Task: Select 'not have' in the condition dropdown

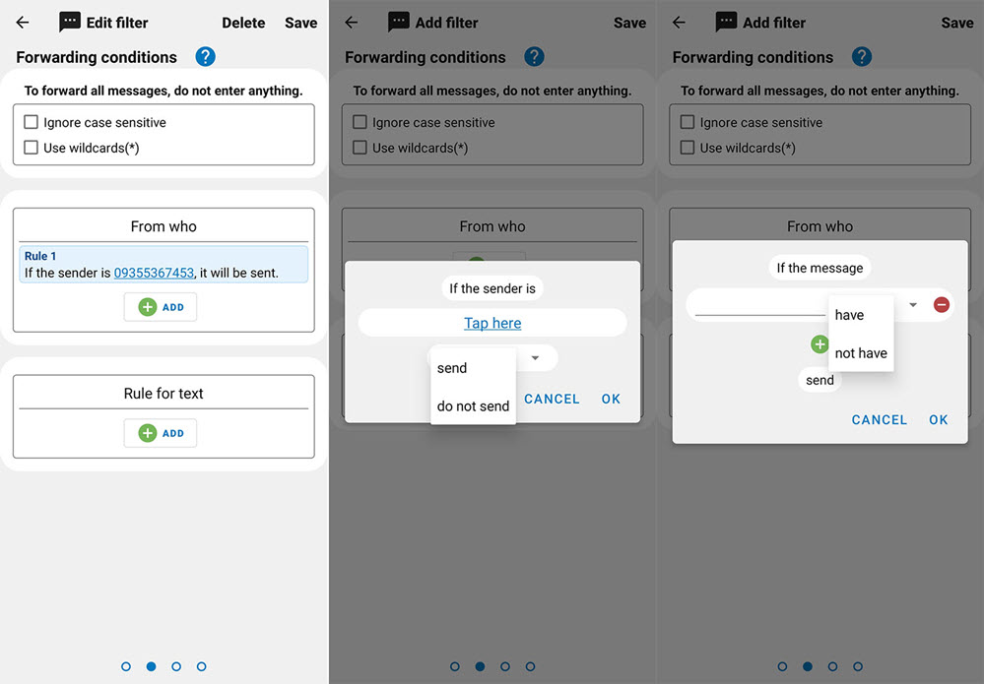Action: click(x=861, y=353)
